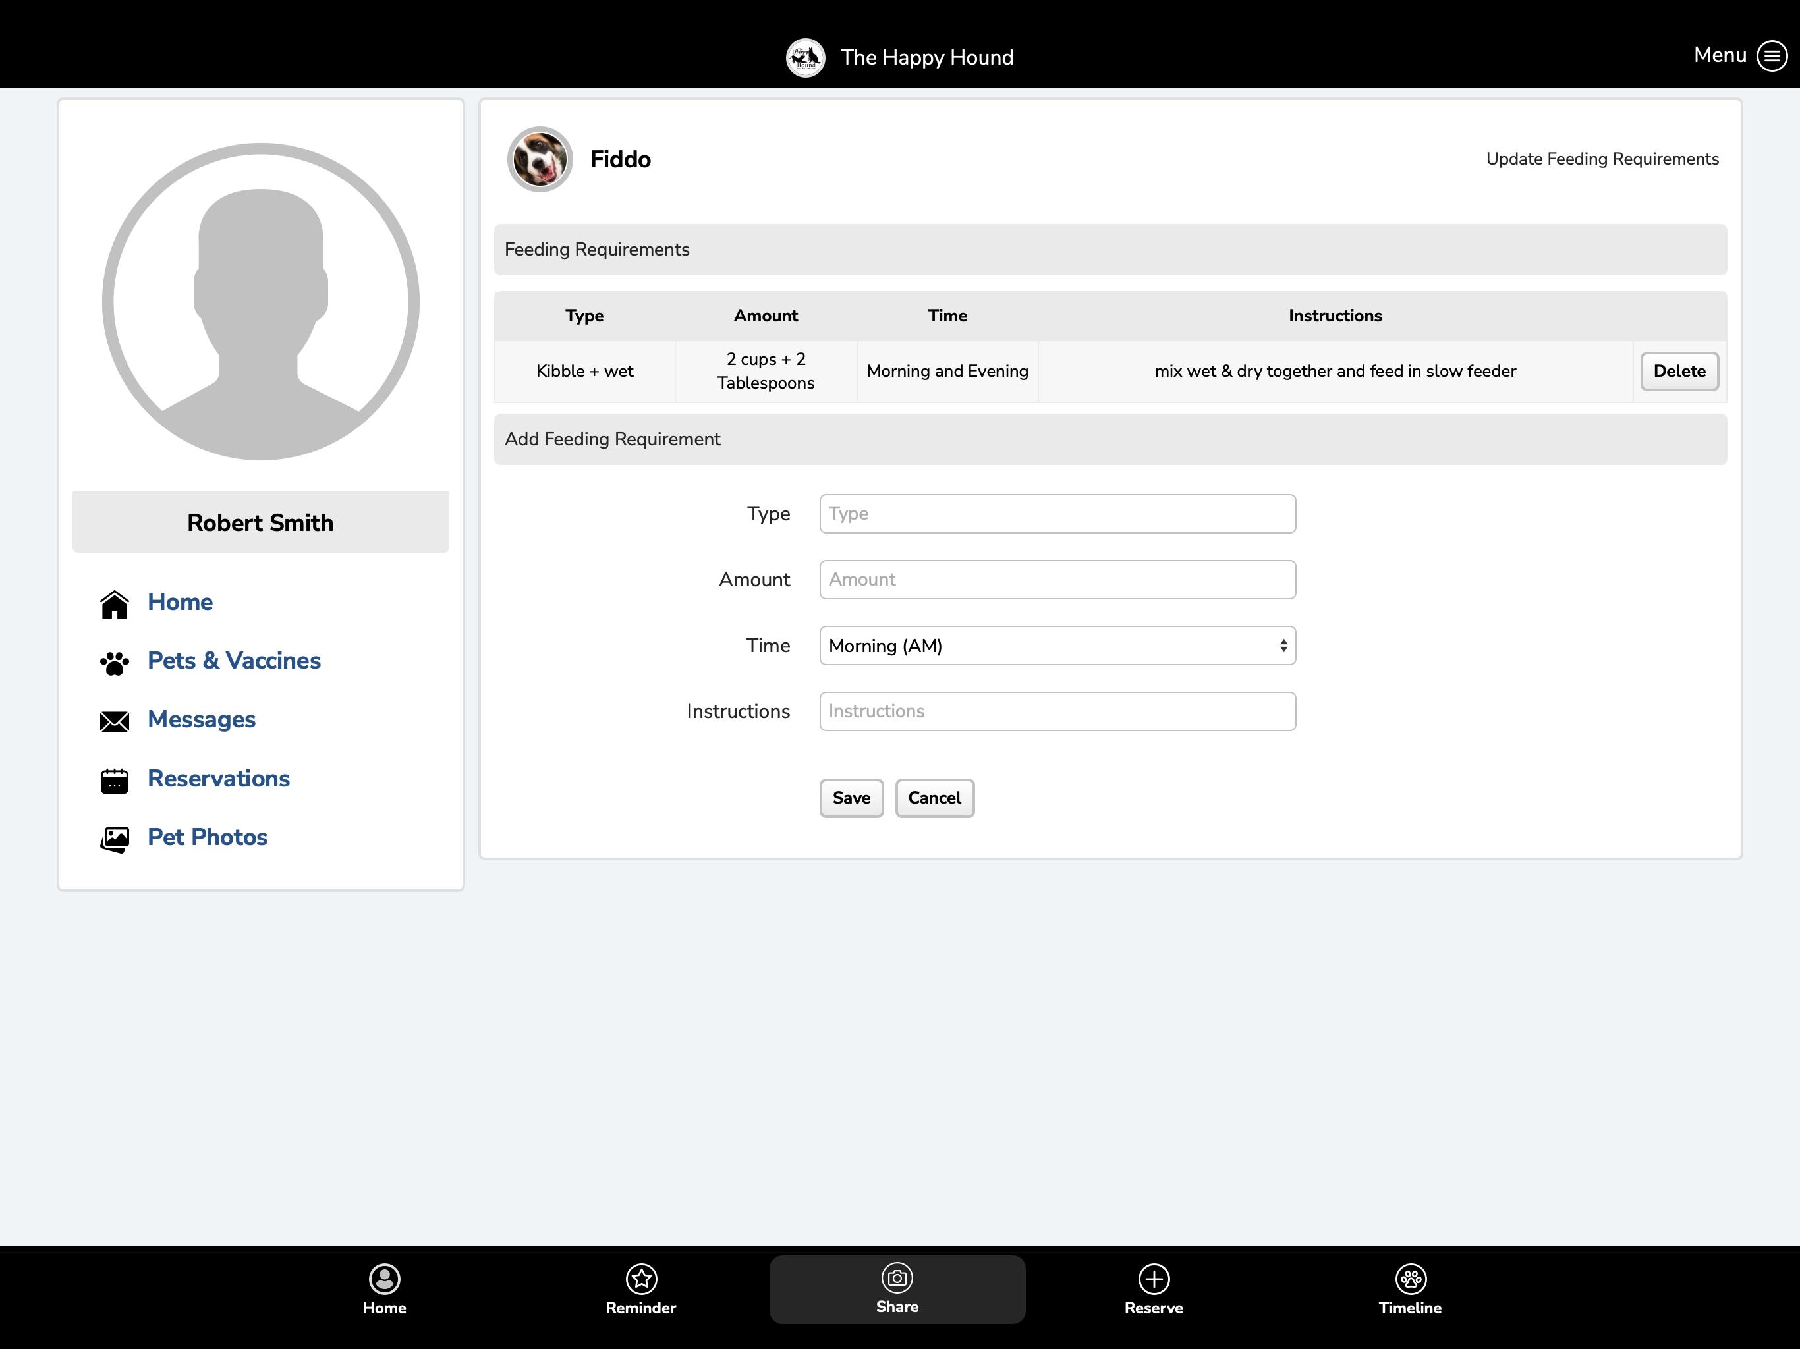Viewport: 1800px width, 1349px height.
Task: Click the 'Feeding Requirements' section header
Action: (1110, 250)
